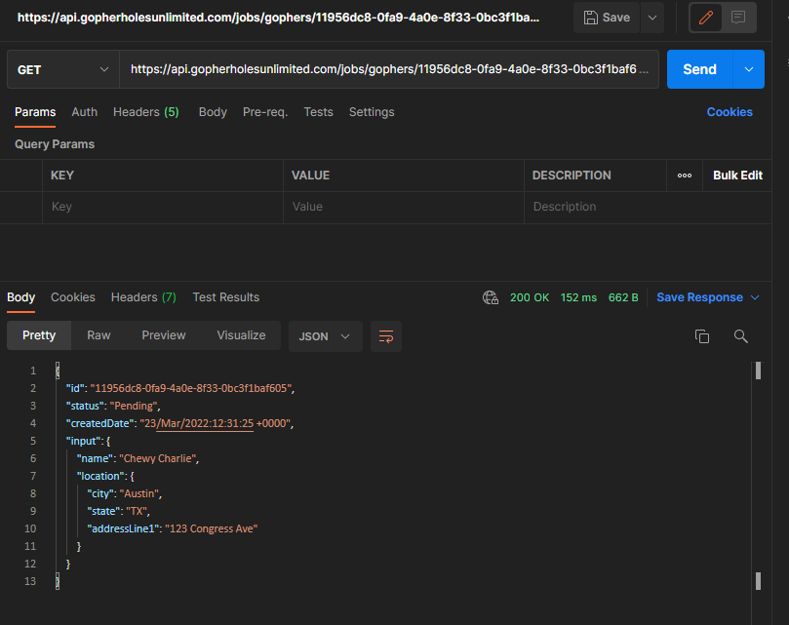The height and width of the screenshot is (625, 789).
Task: Switch to the request Headers tab
Action: (145, 112)
